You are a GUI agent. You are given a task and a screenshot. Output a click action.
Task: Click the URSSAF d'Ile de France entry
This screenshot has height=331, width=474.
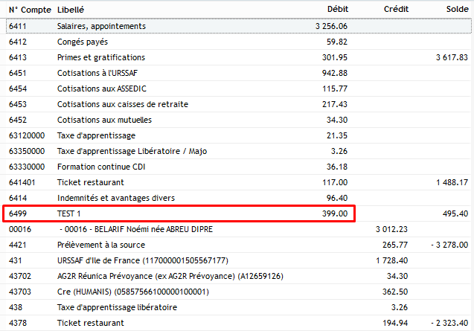(x=142, y=260)
